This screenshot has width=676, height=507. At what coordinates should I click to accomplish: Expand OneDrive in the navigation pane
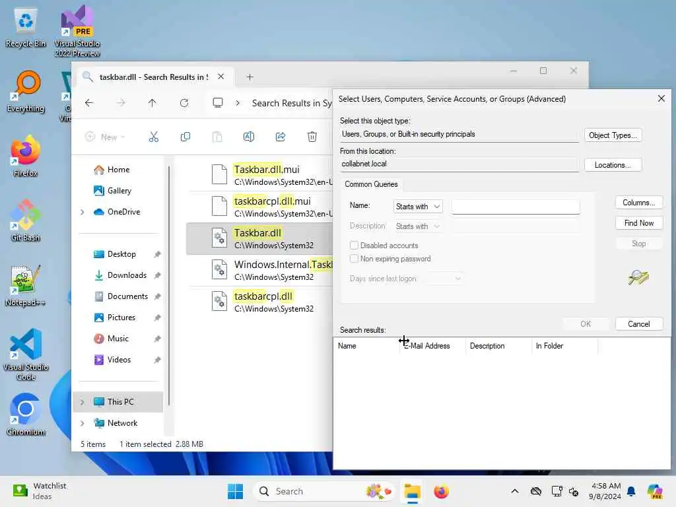83,212
